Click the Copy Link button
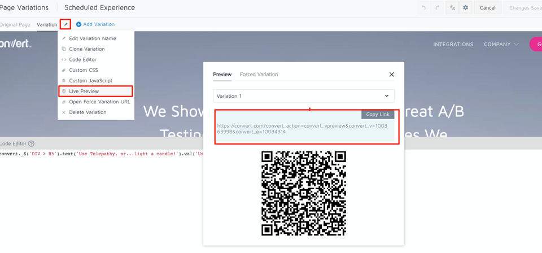The height and width of the screenshot is (253, 542). point(378,115)
